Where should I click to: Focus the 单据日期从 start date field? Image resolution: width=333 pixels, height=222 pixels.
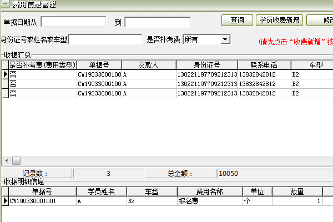click(73, 22)
